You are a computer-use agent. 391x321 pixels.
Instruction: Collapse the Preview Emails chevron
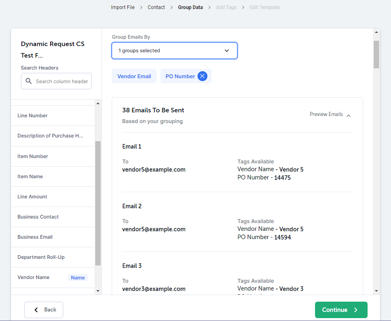[x=348, y=116]
